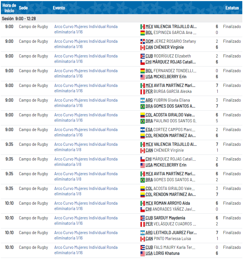Click the Sede column header

(x=23, y=8)
